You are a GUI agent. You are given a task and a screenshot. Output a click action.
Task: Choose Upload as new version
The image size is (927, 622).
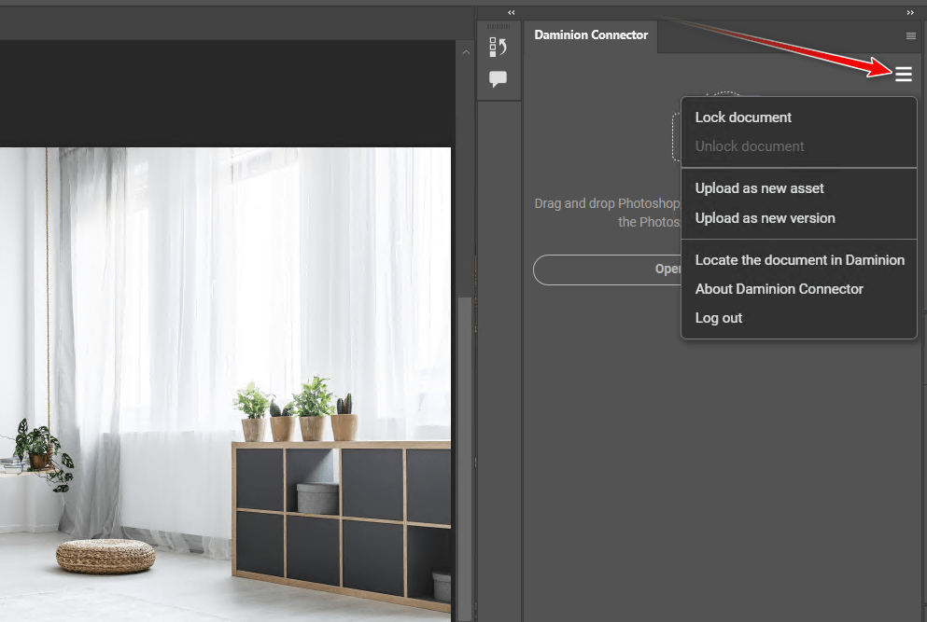[765, 218]
